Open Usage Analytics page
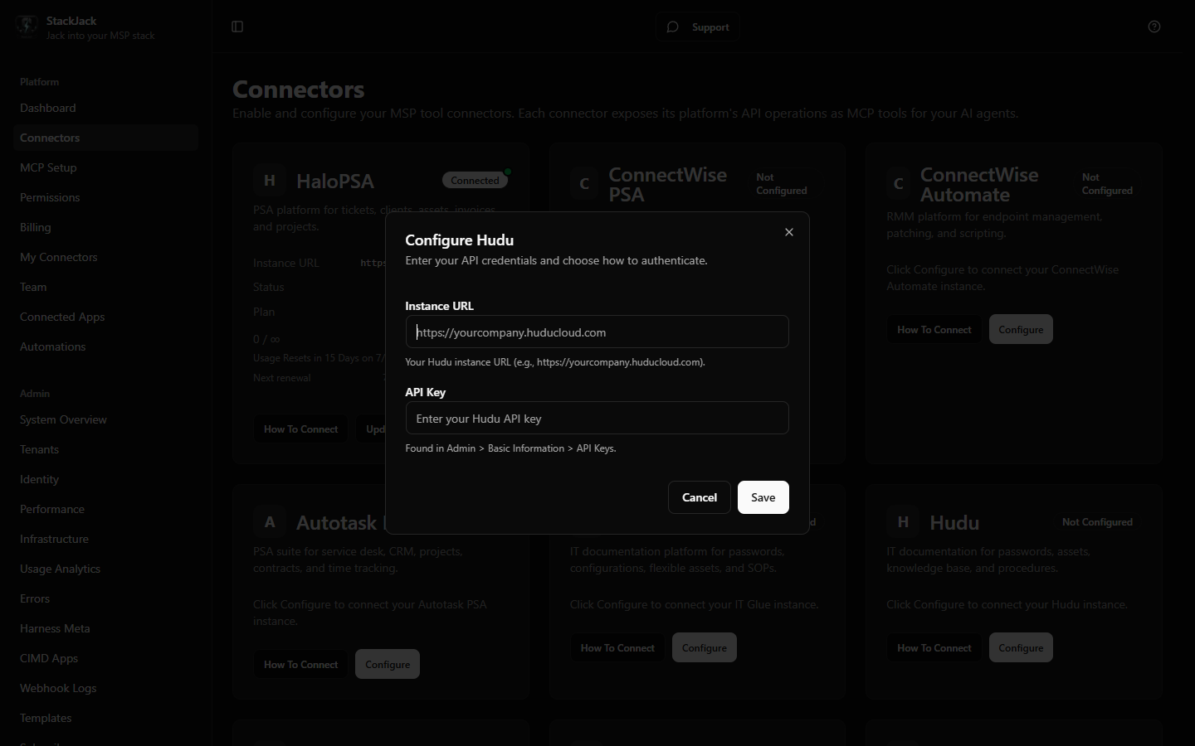This screenshot has height=746, width=1195. (x=105, y=569)
